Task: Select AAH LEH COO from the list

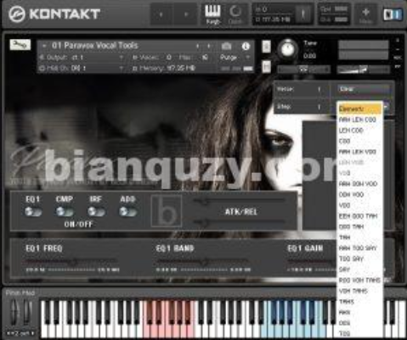Action: coord(358,120)
